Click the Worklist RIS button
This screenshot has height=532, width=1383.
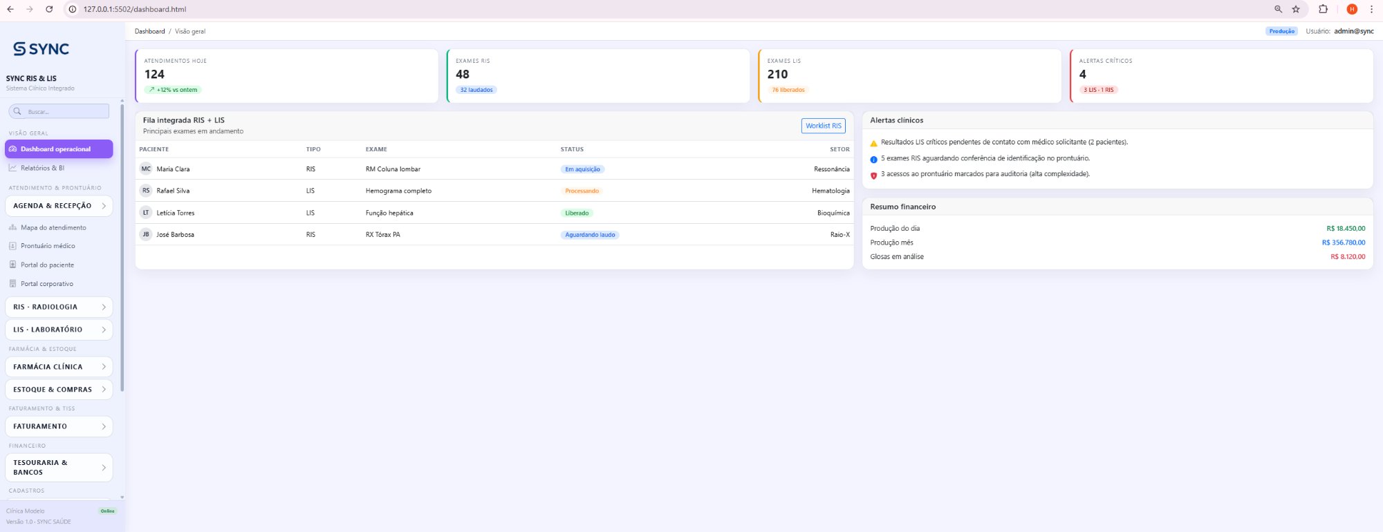pos(824,126)
